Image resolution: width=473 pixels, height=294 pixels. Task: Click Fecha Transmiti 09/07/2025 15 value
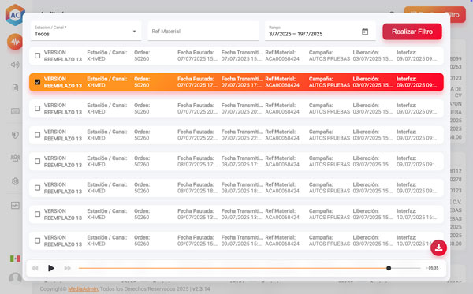click(x=242, y=244)
